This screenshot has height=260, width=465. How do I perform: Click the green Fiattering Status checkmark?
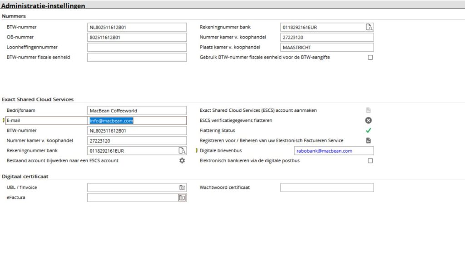point(369,130)
